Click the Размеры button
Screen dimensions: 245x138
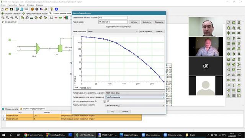tap(159, 31)
